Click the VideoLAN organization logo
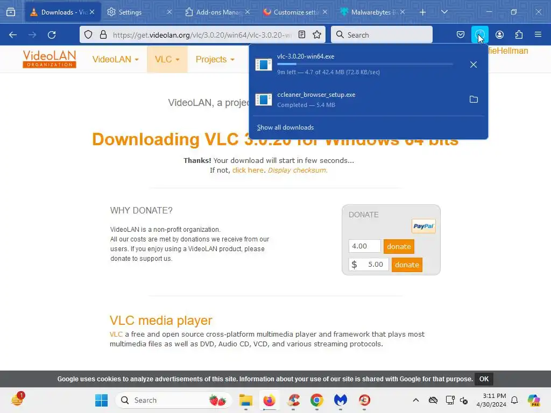Image resolution: width=551 pixels, height=413 pixels. tap(49, 59)
